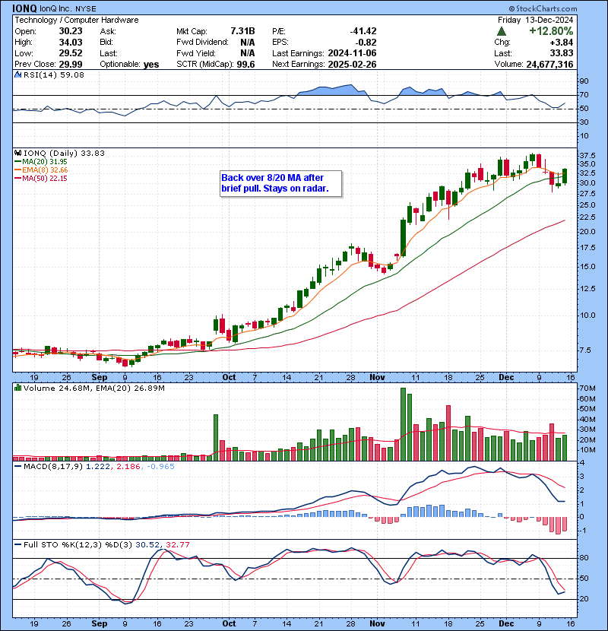Click the green MA(20) legend line marker
The width and height of the screenshot is (608, 631).
click(18, 162)
